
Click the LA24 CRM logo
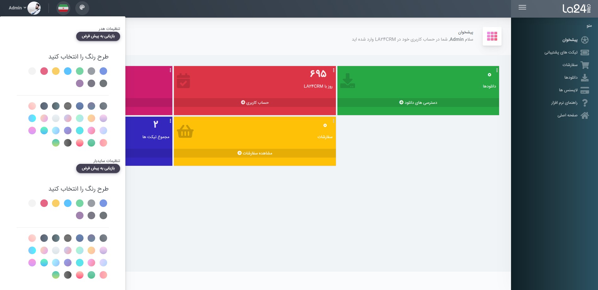point(576,8)
